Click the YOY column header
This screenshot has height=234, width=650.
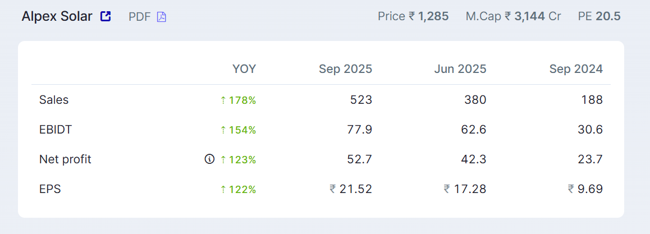coord(244,69)
